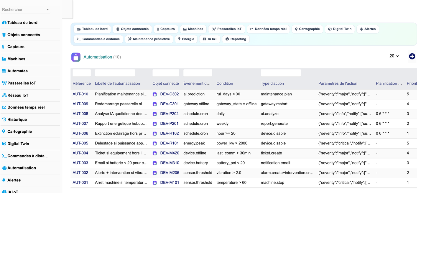Open the Tableau de bord top tab

coord(92,29)
